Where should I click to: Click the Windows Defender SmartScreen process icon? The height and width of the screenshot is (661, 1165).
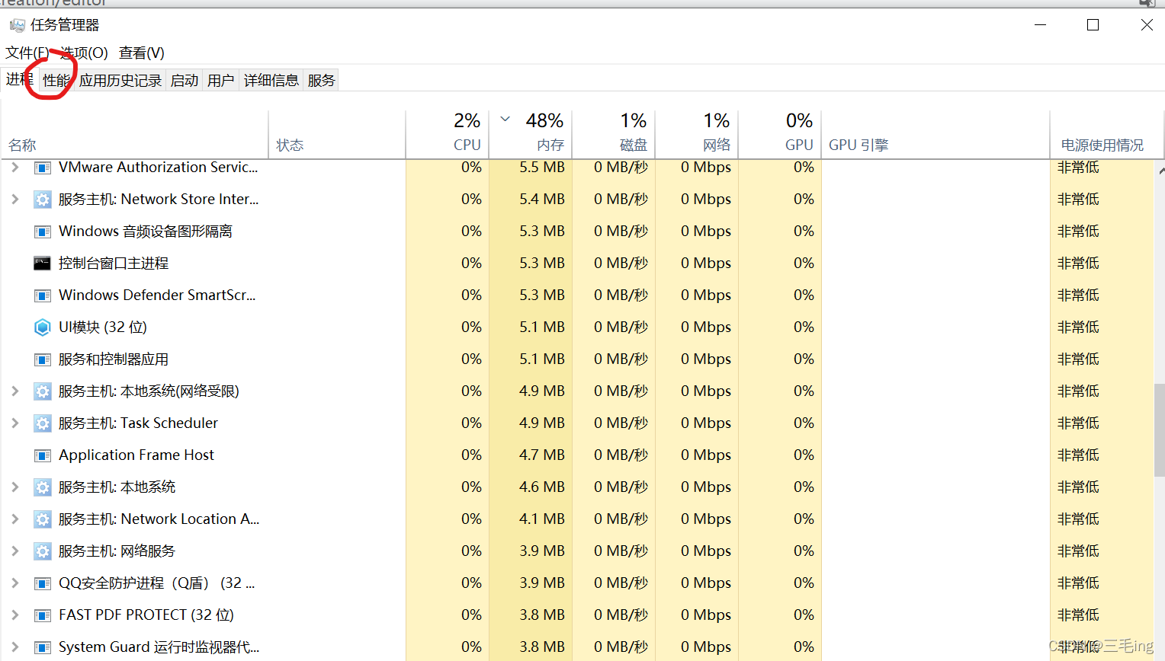(43, 295)
